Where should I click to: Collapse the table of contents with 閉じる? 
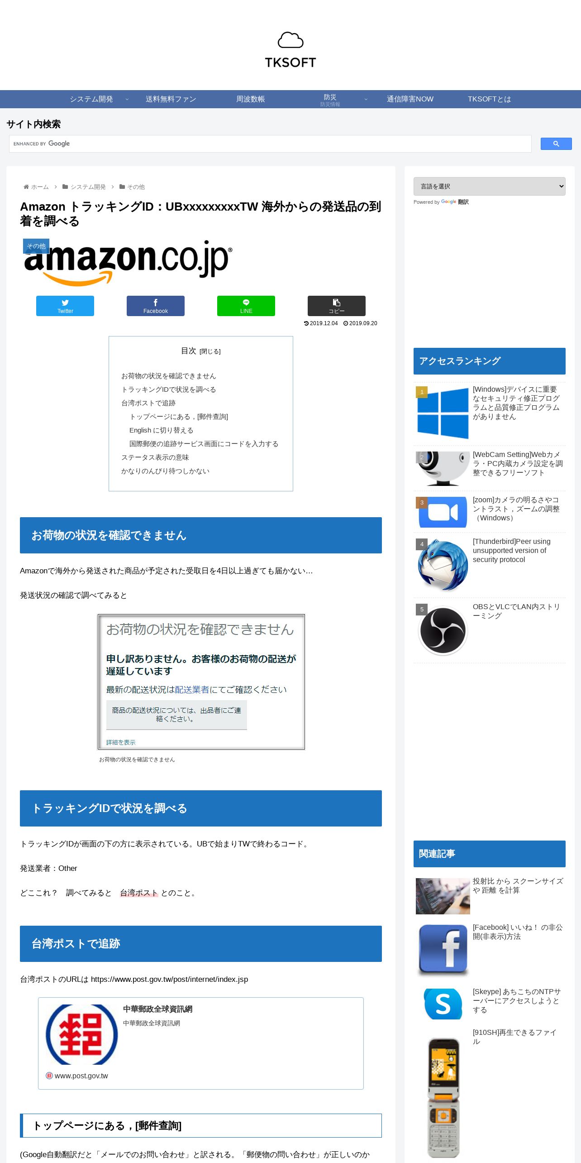pyautogui.click(x=210, y=351)
